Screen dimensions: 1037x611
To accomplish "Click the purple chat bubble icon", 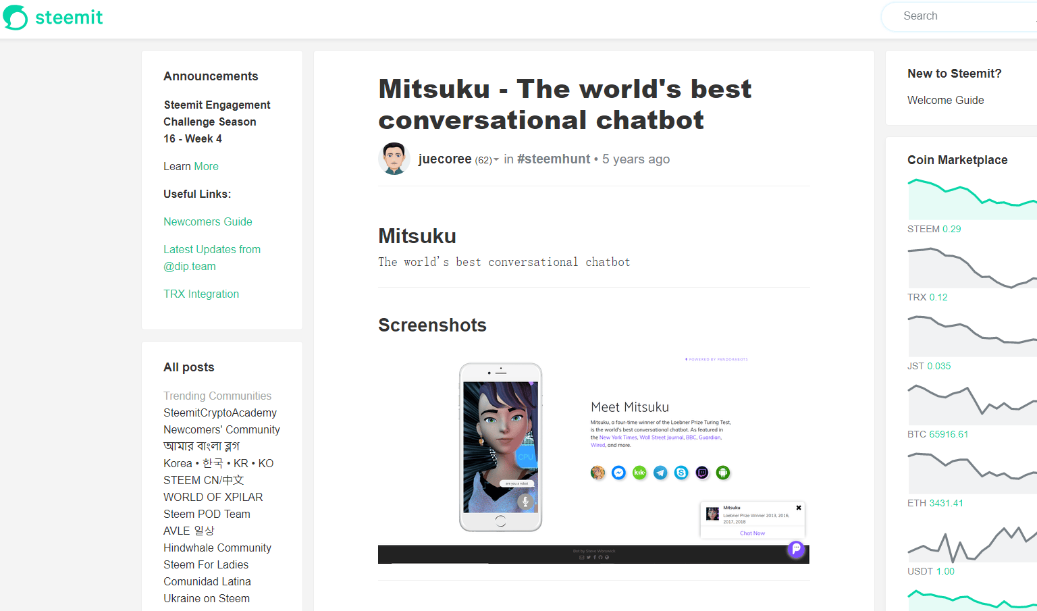I will 796,549.
